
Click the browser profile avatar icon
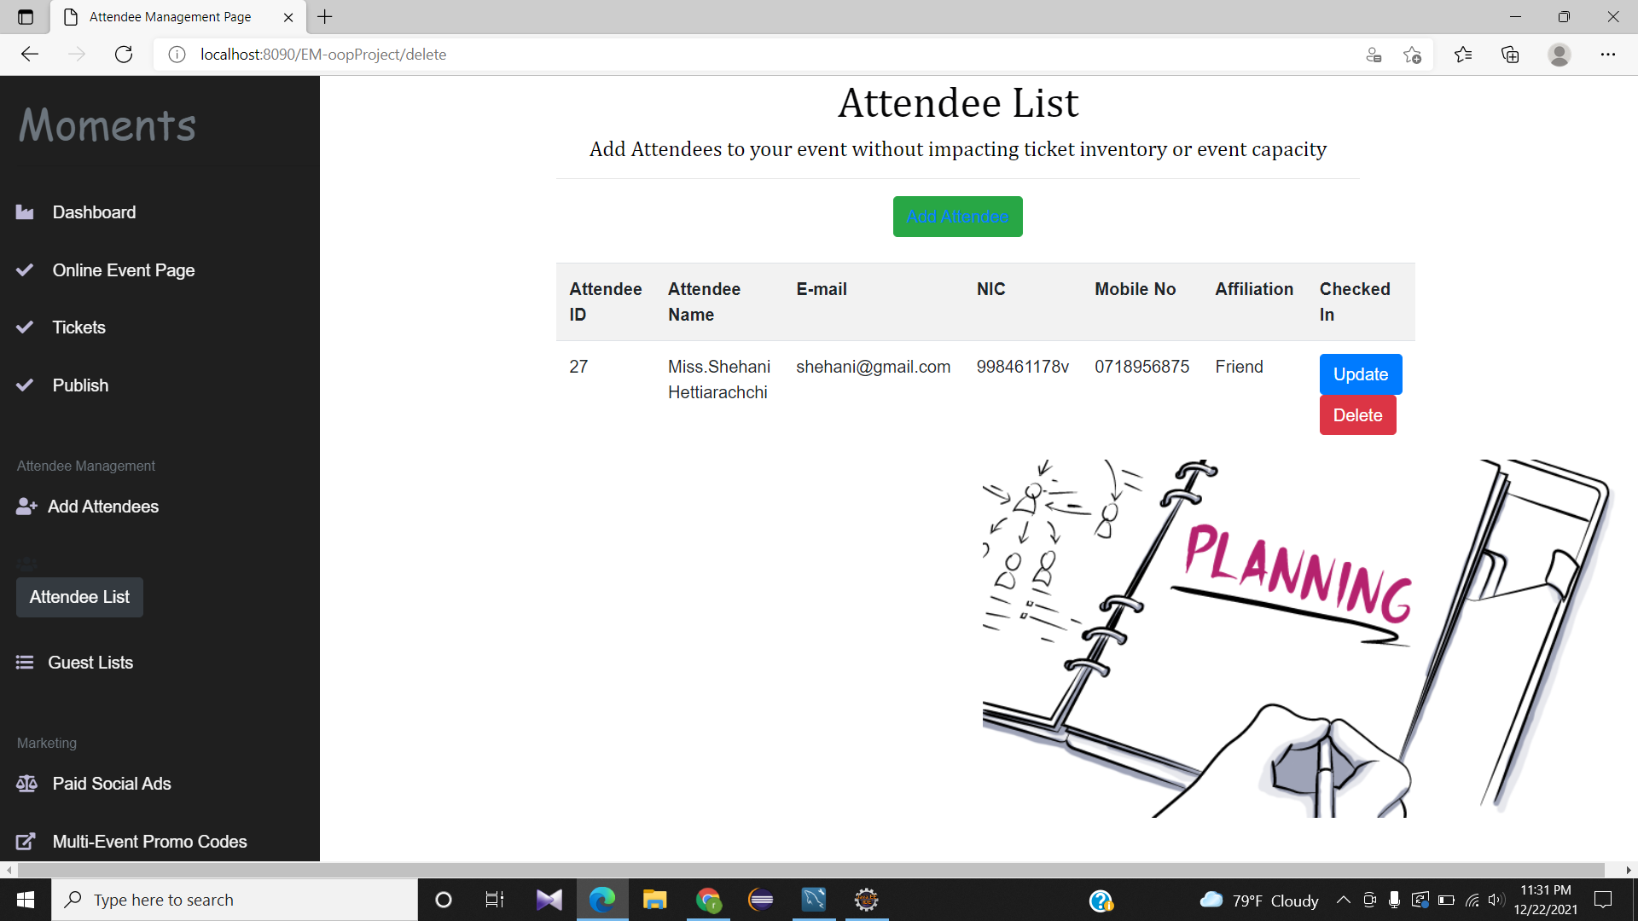click(x=1559, y=54)
